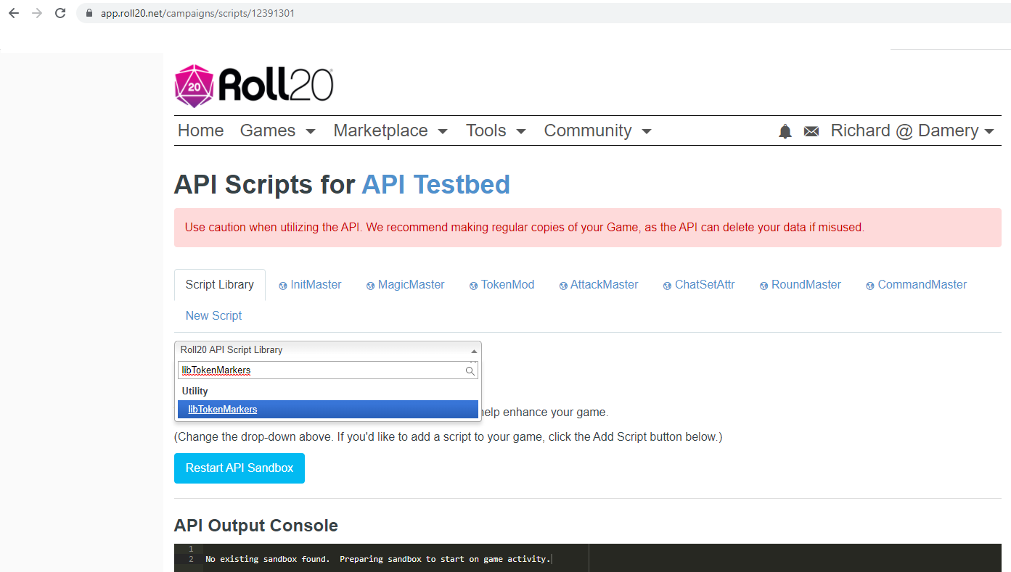1011x572 pixels.
Task: Open the API Testbed game link
Action: pyautogui.click(x=435, y=185)
